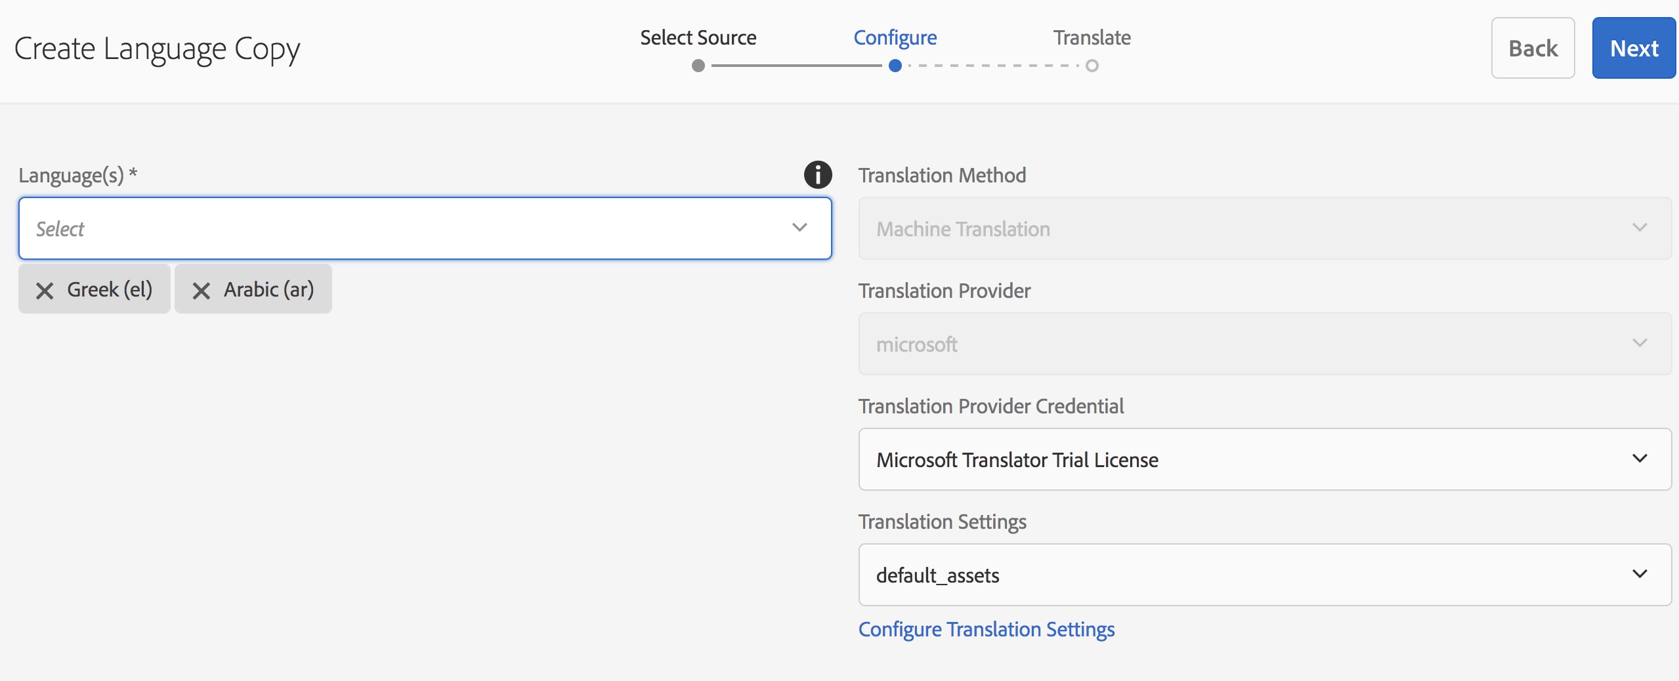Click the Select Source step circle

698,66
